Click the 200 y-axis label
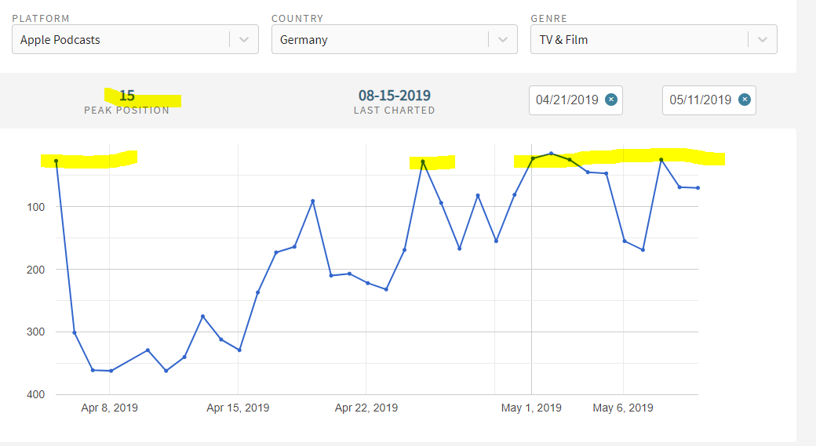 click(36, 270)
